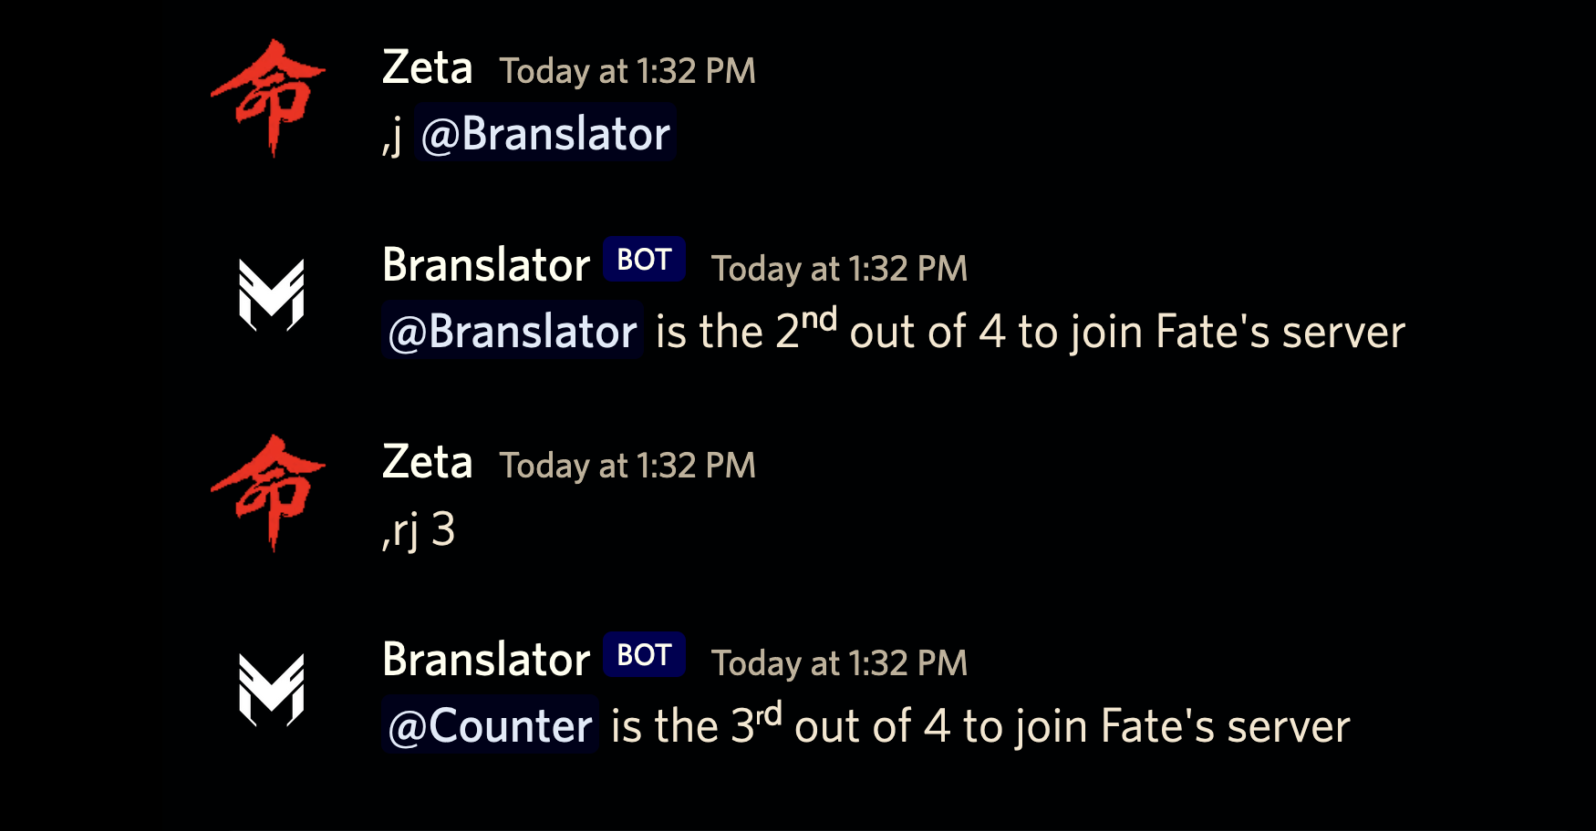Click the timestamp on Zeta's ,rj 3 message
This screenshot has width=1596, height=831.
(x=627, y=466)
